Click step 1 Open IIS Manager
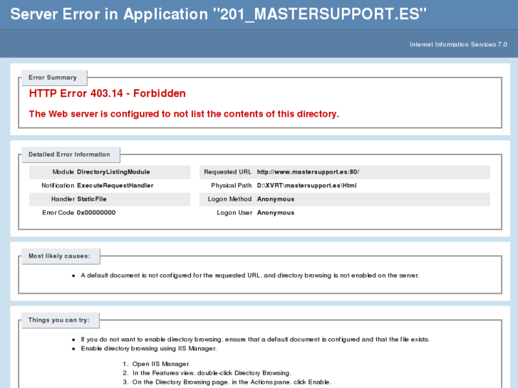The image size is (518, 388). tap(161, 364)
